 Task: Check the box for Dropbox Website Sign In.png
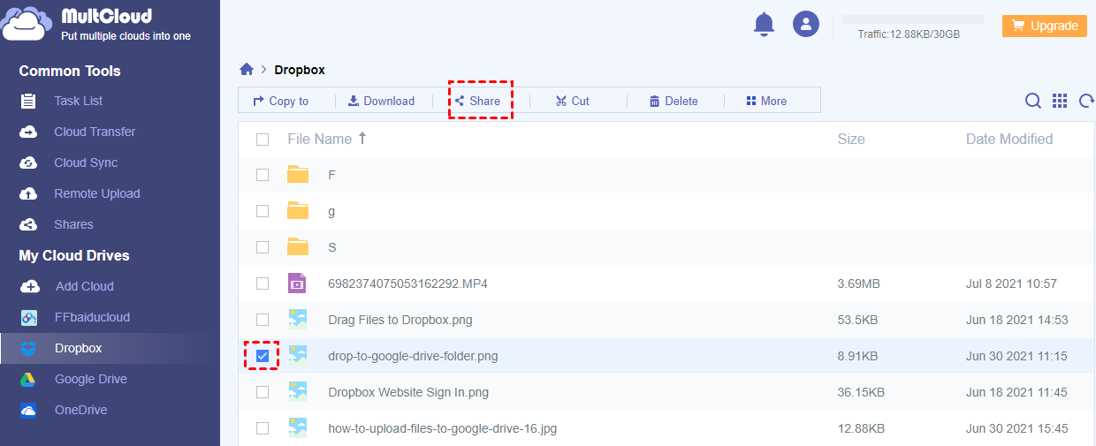click(263, 392)
